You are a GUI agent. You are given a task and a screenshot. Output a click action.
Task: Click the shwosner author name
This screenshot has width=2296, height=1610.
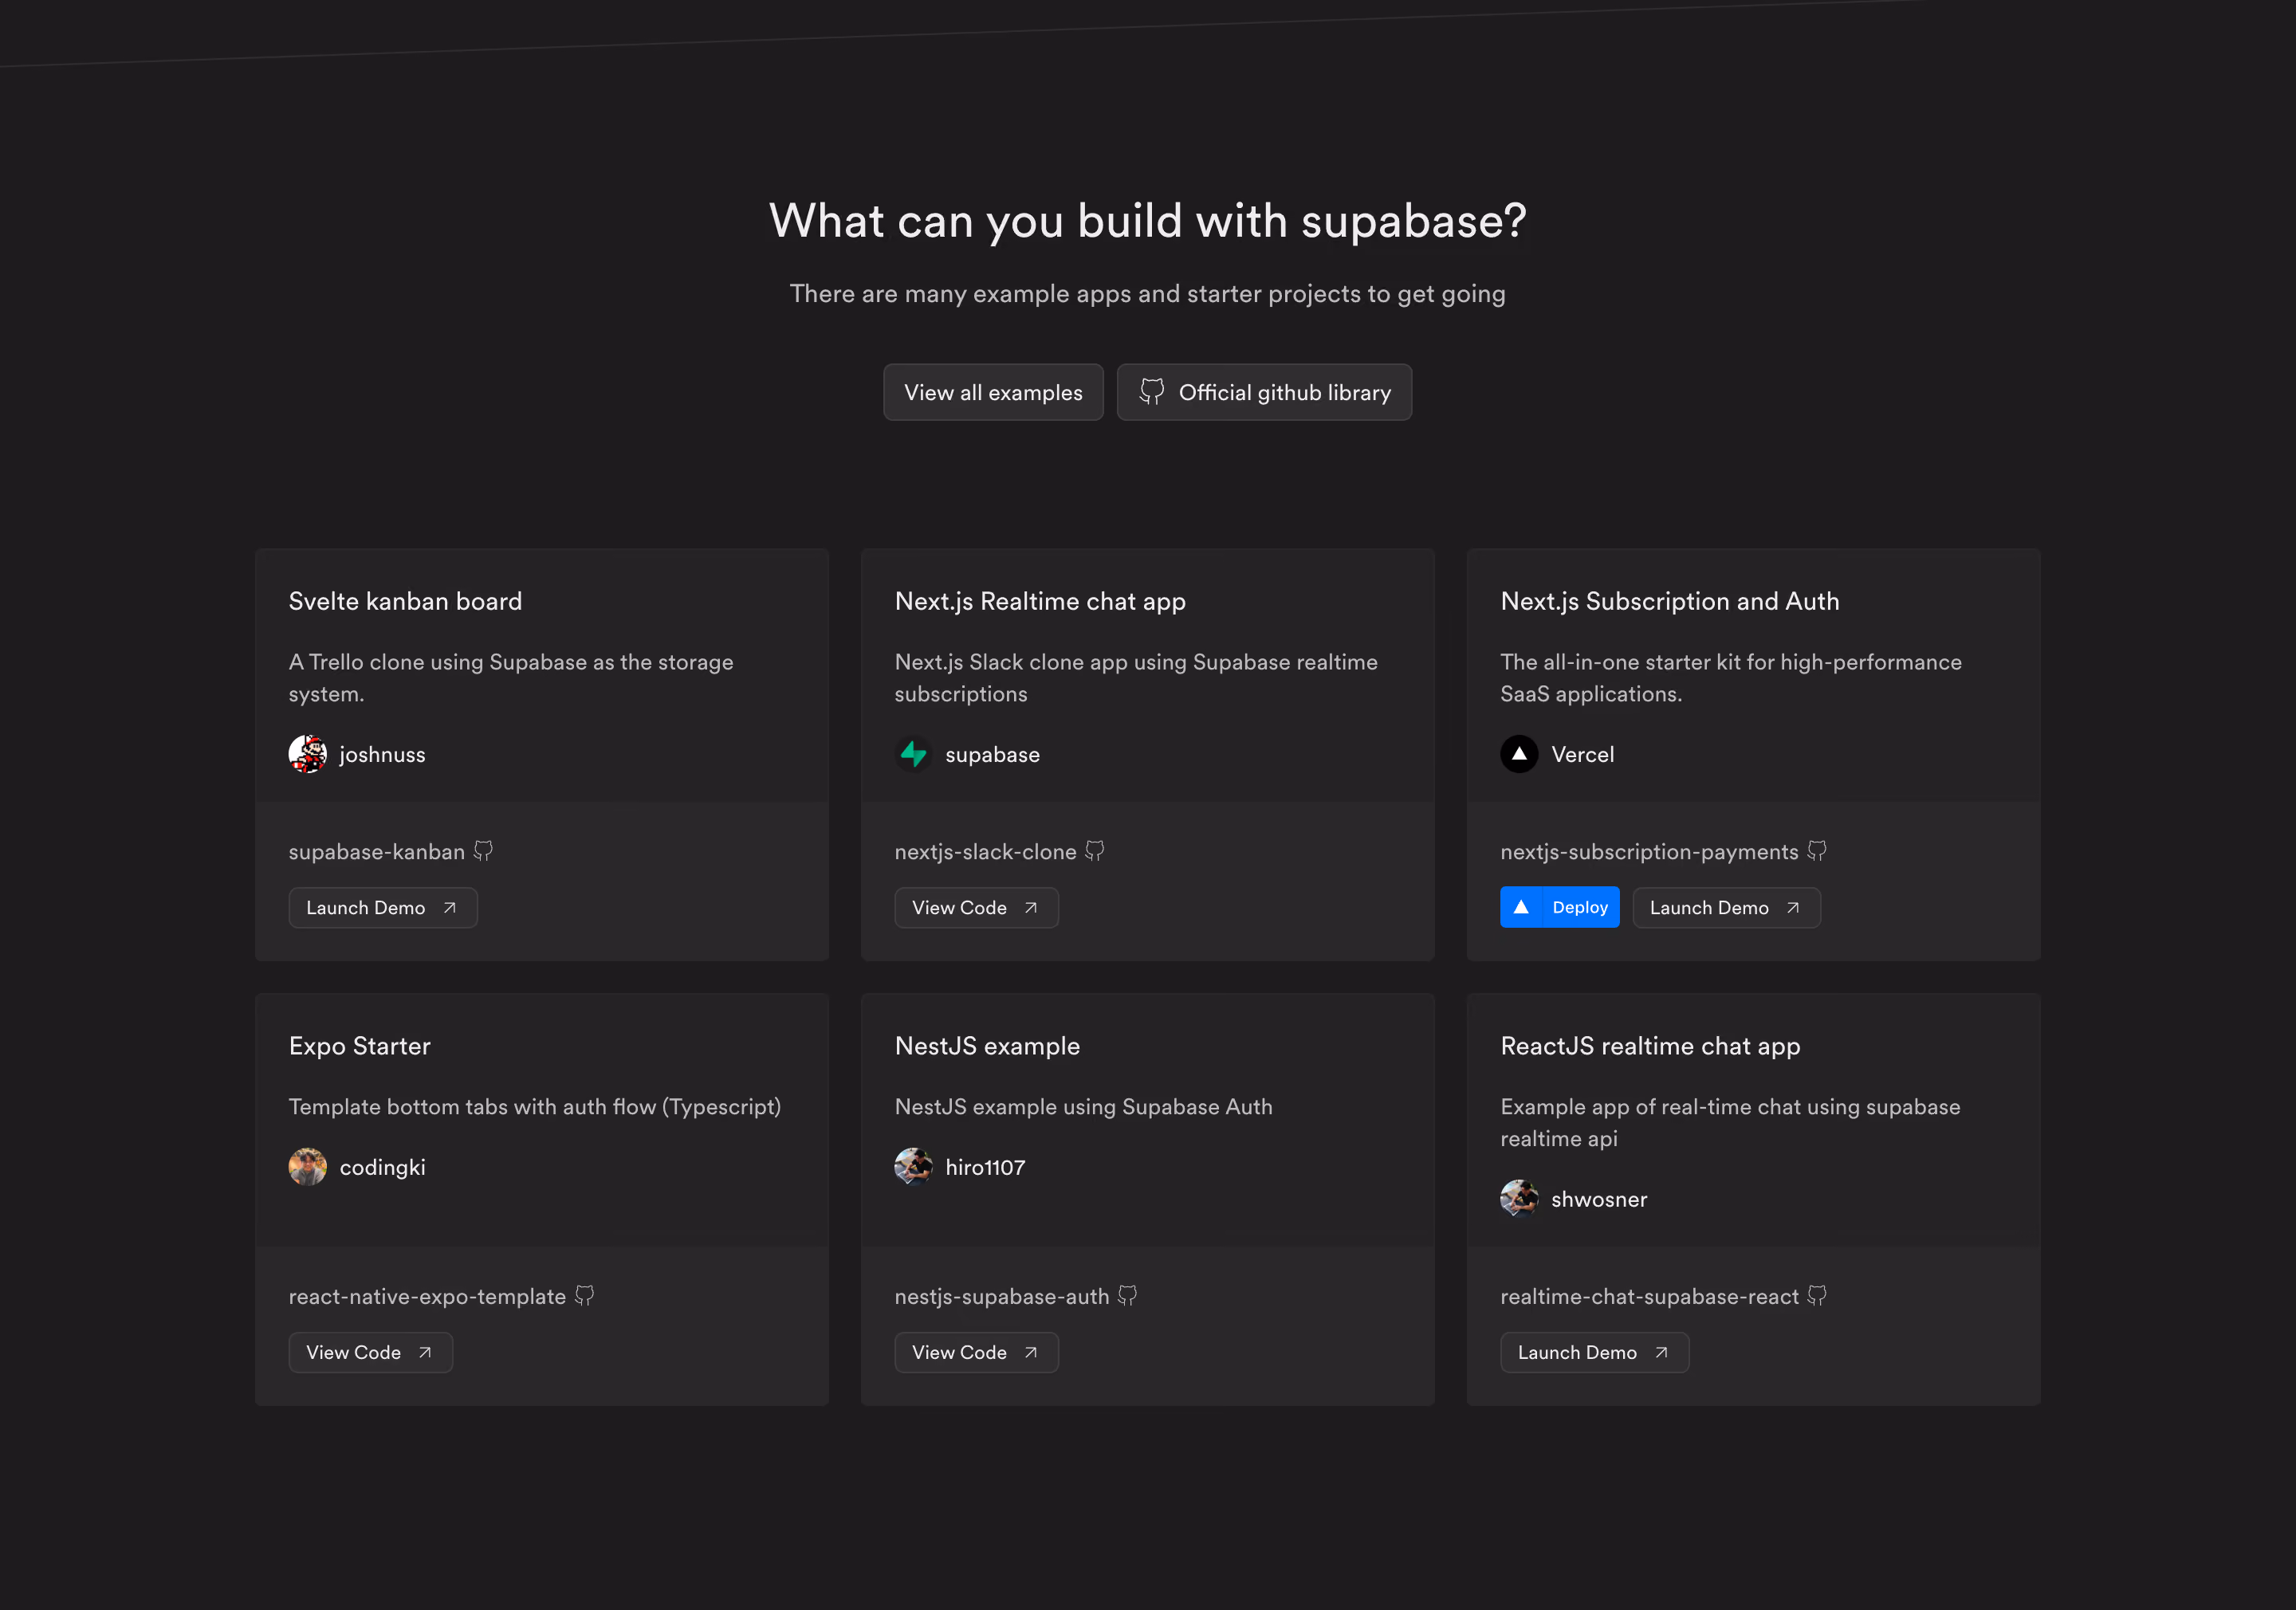tap(1599, 1199)
